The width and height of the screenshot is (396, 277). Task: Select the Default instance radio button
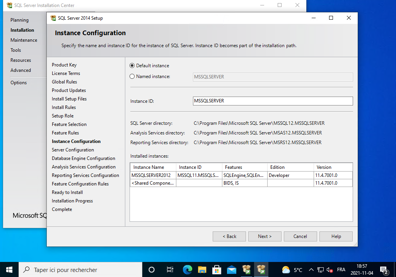(133, 66)
